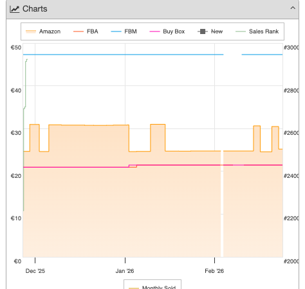Click the Feb '26 axis label

coord(214,271)
